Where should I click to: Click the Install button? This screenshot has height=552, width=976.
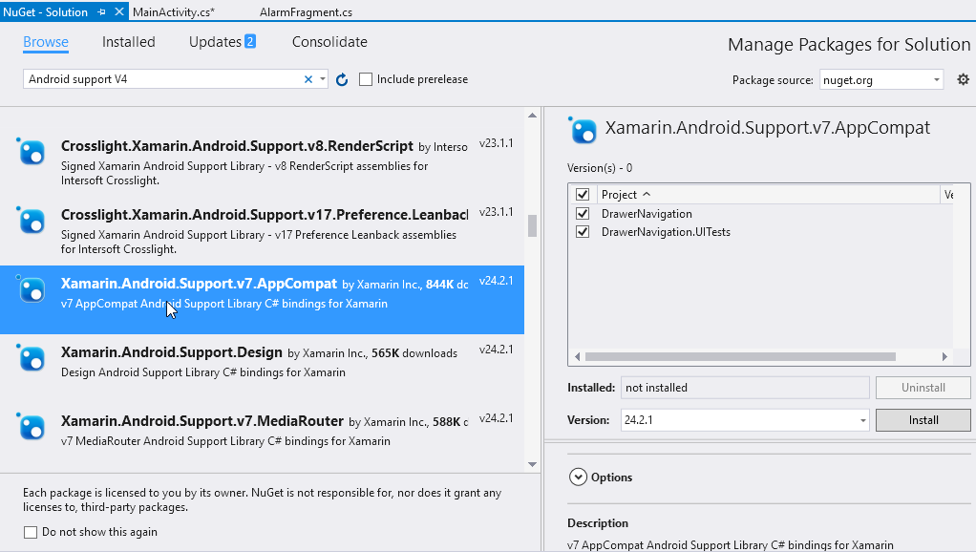tap(923, 420)
